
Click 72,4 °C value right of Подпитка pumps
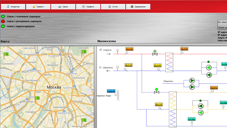(214, 88)
